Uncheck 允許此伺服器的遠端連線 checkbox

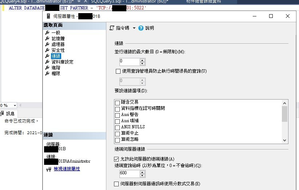pos(116,159)
